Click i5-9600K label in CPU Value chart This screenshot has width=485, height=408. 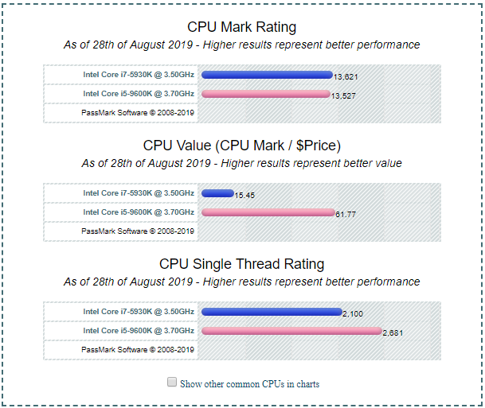pos(139,212)
